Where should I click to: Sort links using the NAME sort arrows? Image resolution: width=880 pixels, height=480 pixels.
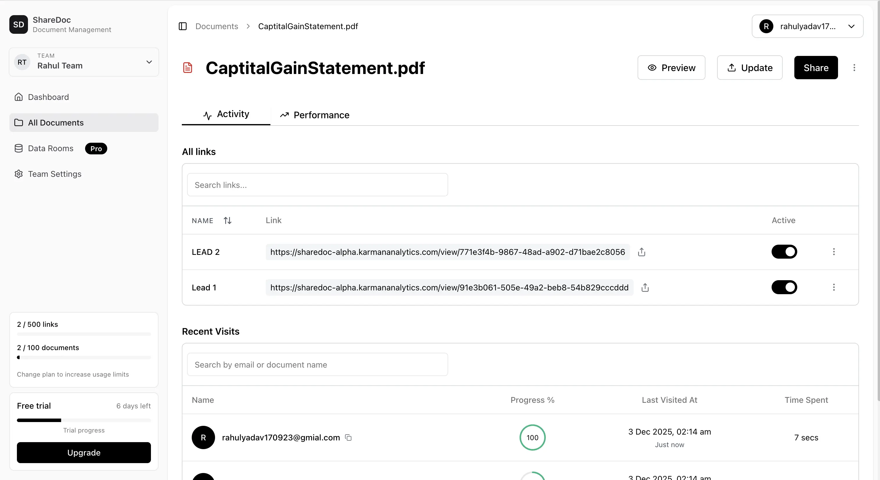click(228, 220)
